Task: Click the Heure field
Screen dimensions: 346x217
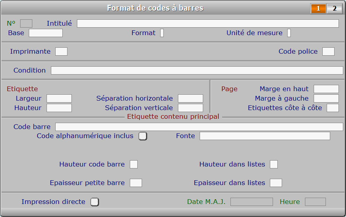Action: [x=315, y=202]
